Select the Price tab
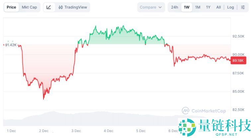The height and width of the screenshot is (138, 251). (x=11, y=7)
